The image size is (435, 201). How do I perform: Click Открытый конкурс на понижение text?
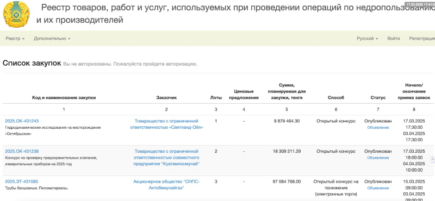[x=335, y=188]
